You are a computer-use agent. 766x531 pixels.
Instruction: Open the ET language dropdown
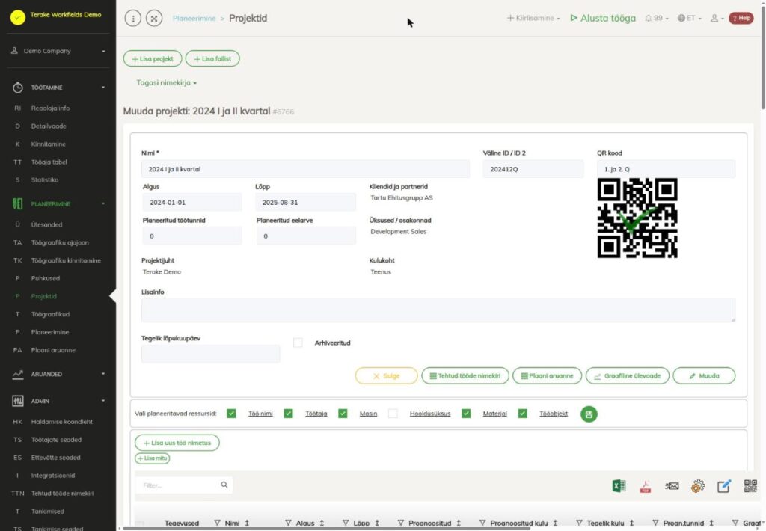click(689, 18)
